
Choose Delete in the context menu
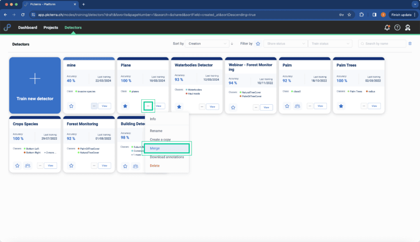[155, 166]
